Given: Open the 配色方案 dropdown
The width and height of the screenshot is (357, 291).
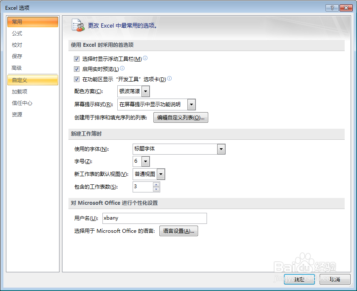Looking at the screenshot, I should coord(145,91).
